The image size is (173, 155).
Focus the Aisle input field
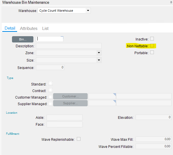click(64, 117)
